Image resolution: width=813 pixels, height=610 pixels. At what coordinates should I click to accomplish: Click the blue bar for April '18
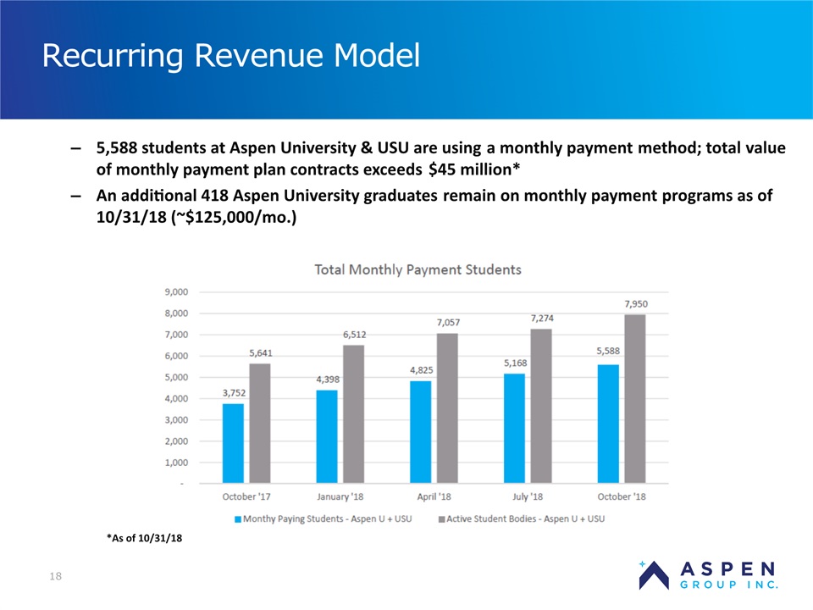(421, 432)
